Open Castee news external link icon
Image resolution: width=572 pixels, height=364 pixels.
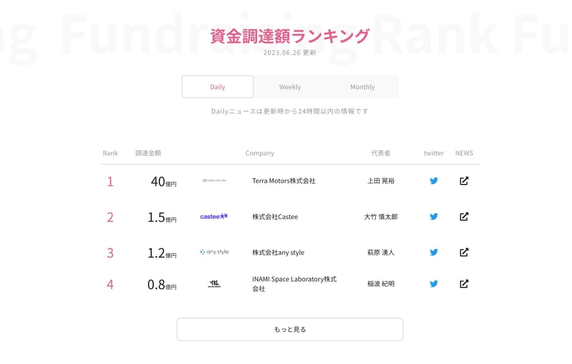(x=464, y=216)
